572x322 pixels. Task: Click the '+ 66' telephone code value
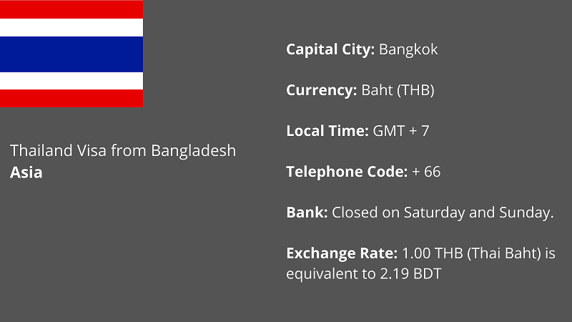(426, 172)
